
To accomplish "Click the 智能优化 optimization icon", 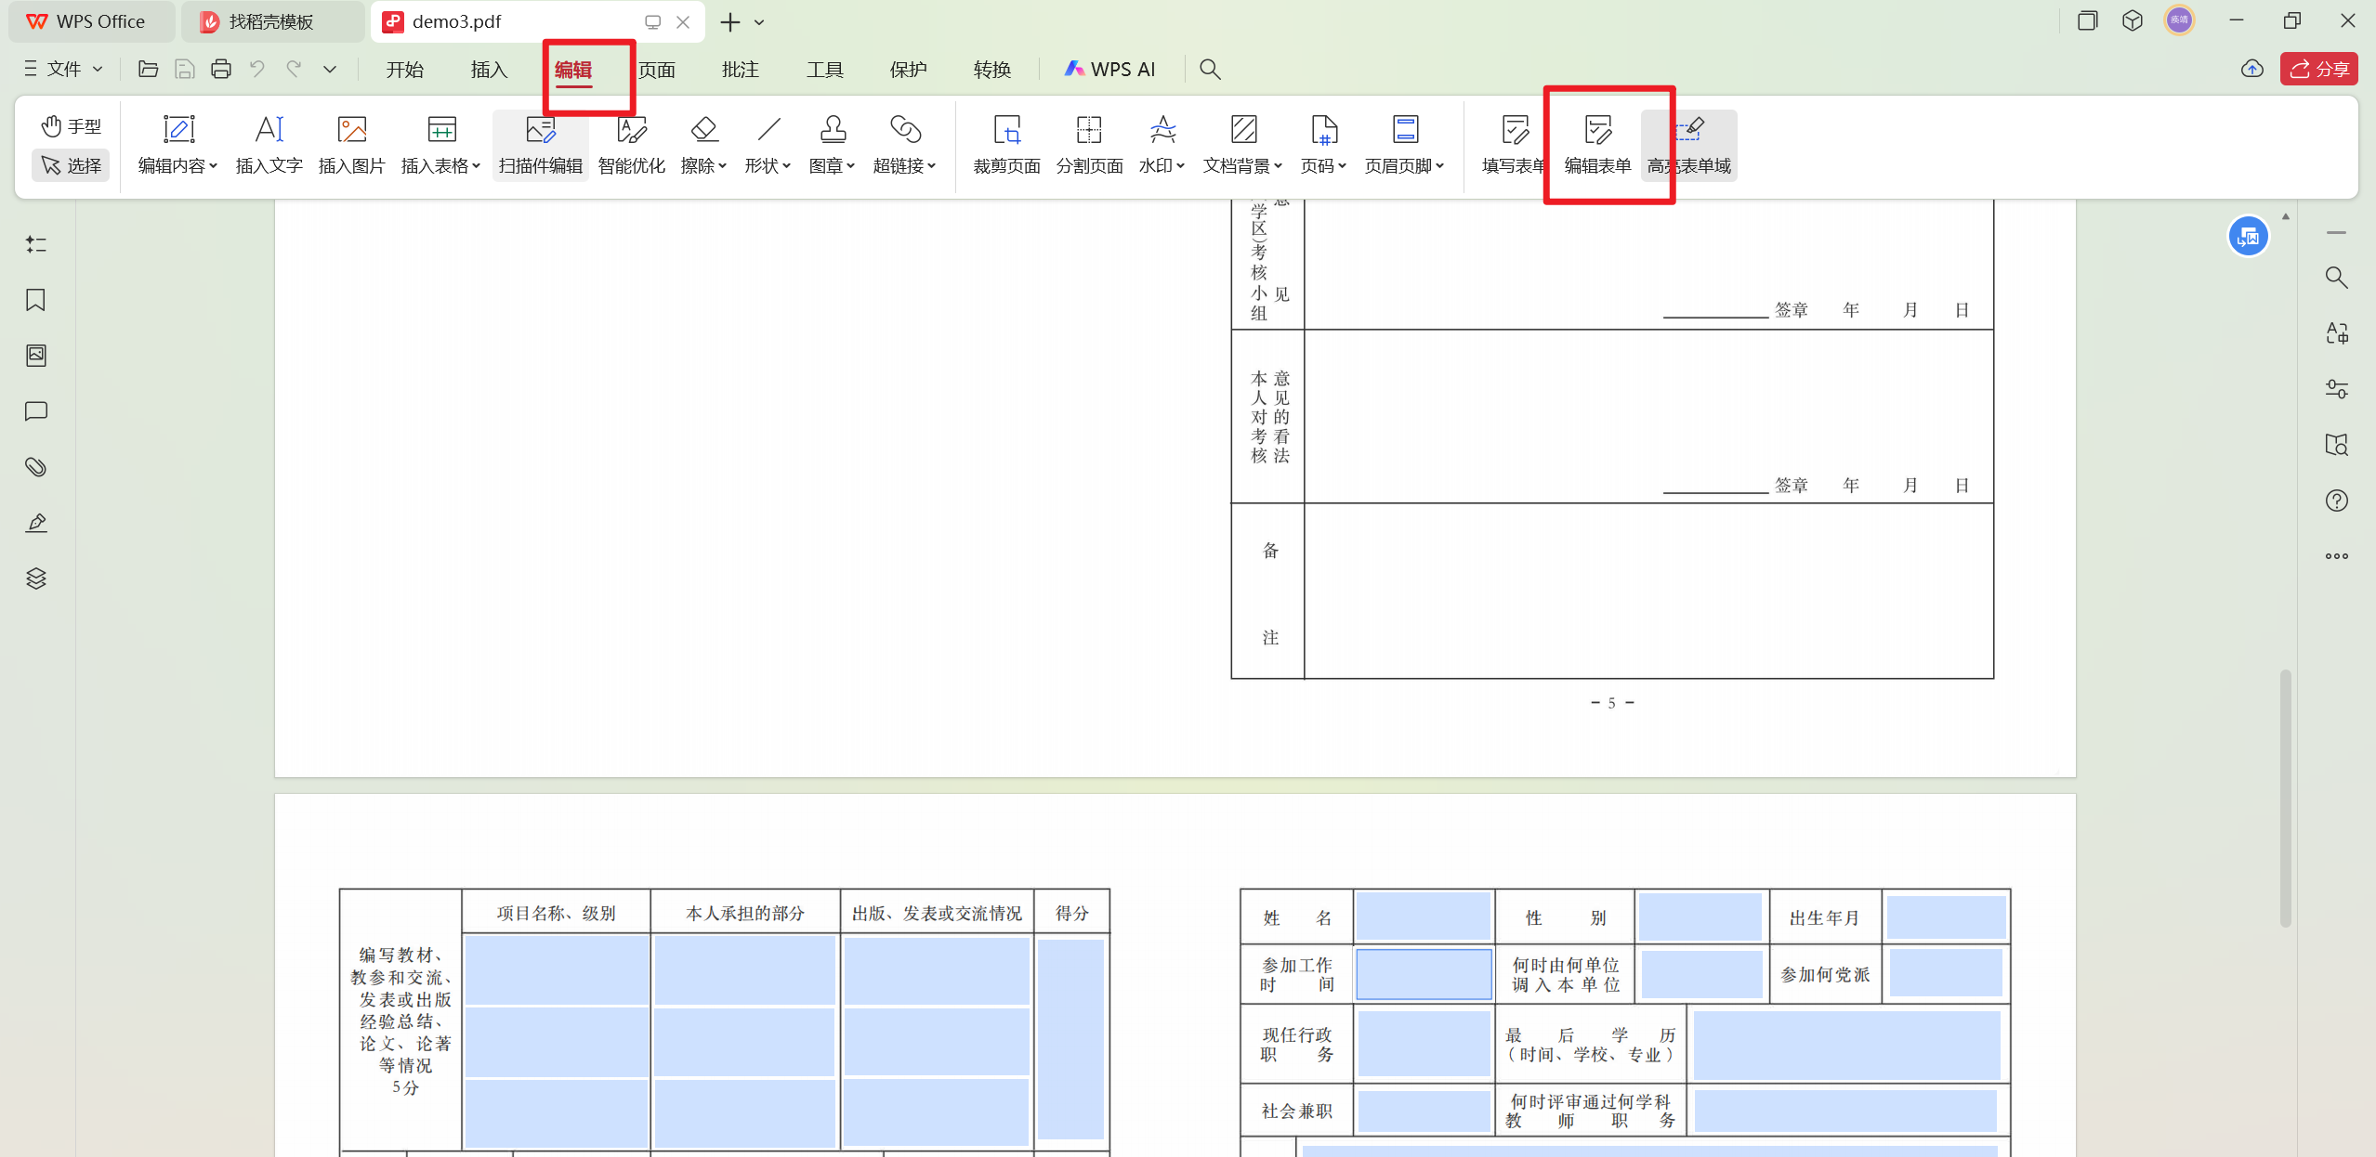I will 631,144.
